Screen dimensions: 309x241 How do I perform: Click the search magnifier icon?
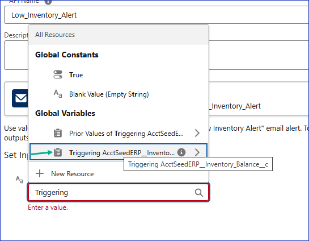tap(199, 193)
